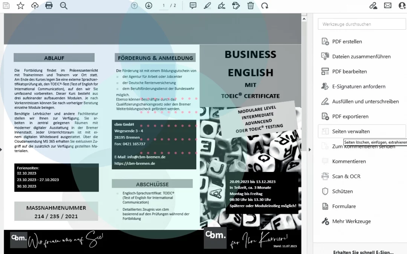Open the account profile icon at the top right

point(402,6)
